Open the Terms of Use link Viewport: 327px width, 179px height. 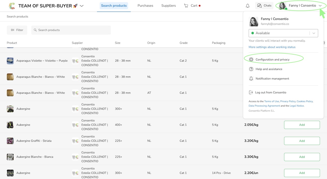(x=272, y=101)
